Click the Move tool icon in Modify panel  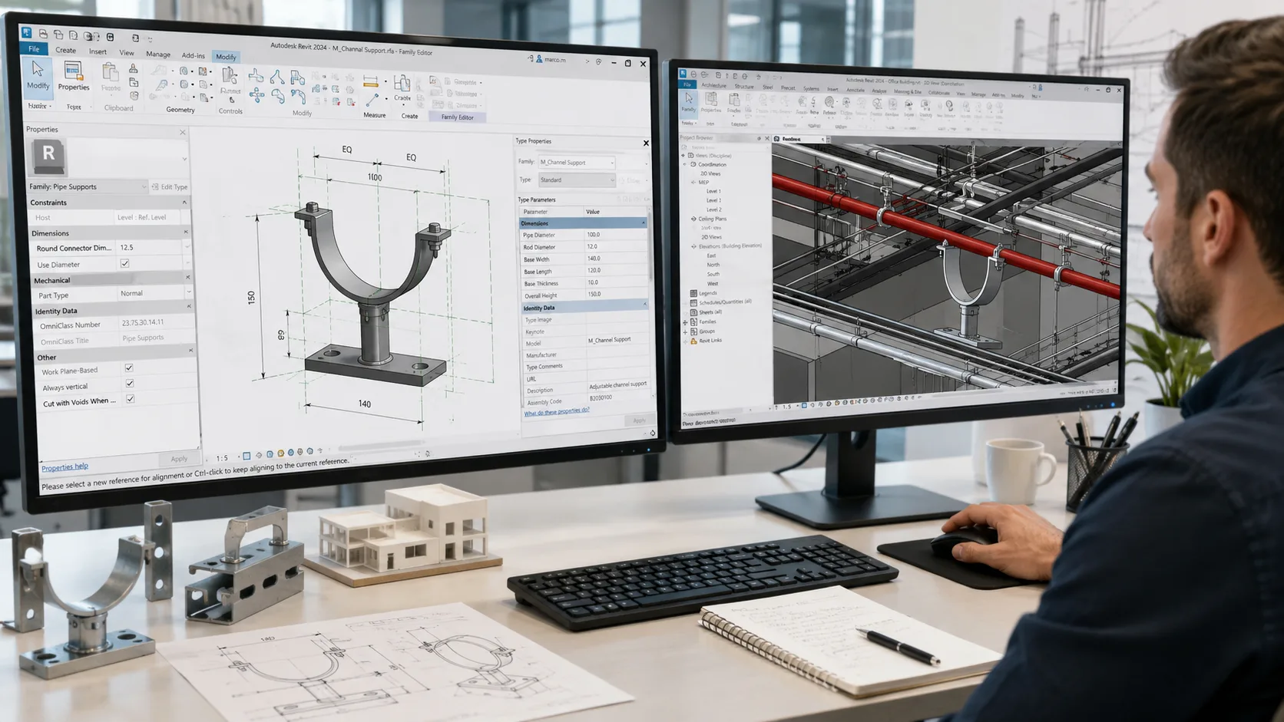[x=256, y=95]
